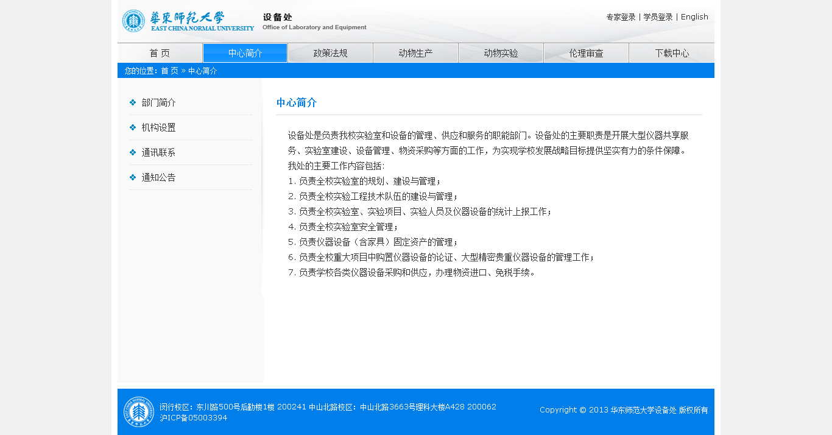This screenshot has height=435, width=832.
Task: Click the diamond bullet beside 通知公告
Action: [133, 177]
